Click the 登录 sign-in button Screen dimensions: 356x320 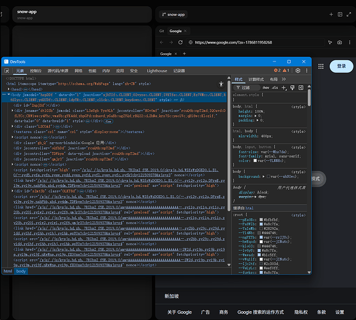click(341, 67)
